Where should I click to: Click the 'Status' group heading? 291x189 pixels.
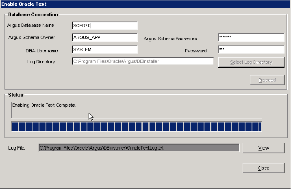16,95
